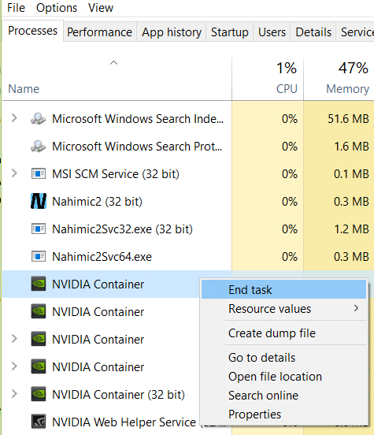Select the Microsoft Windows Search Prot... name
The image size is (374, 435).
pos(137,147)
